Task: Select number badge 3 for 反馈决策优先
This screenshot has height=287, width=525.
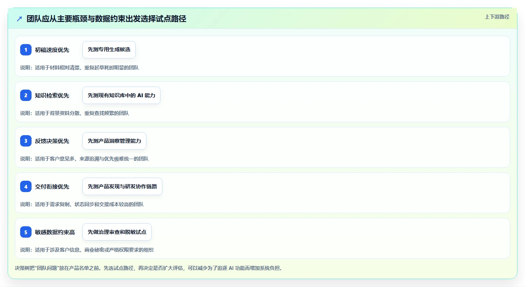Action: click(26, 141)
